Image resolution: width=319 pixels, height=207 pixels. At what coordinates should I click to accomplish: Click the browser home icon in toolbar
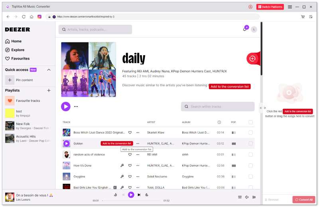(x=32, y=17)
